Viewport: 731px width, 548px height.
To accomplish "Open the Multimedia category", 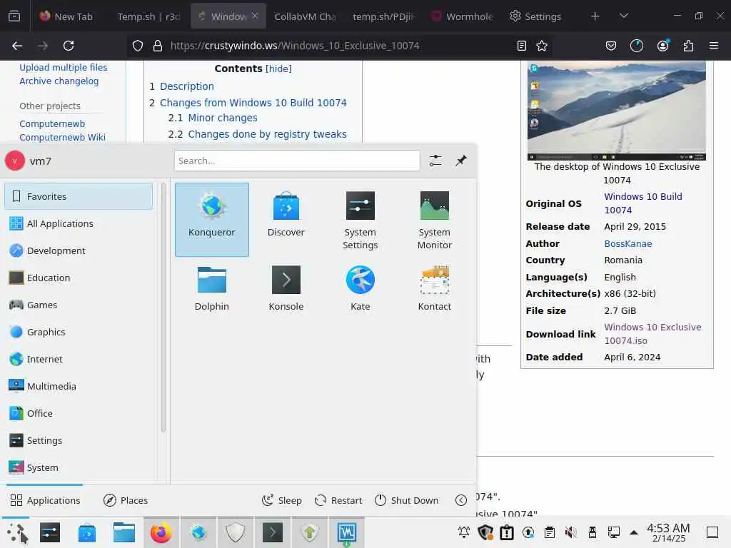I will click(79, 386).
